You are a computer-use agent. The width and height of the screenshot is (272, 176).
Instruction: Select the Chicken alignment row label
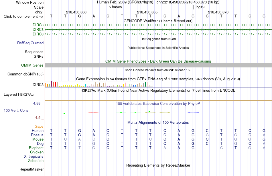tap(37, 152)
